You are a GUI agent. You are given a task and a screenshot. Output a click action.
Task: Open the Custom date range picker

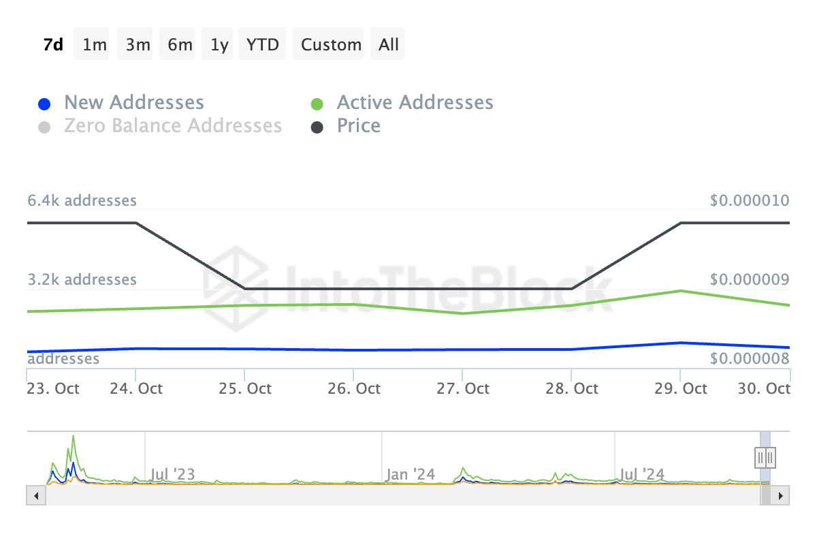pyautogui.click(x=331, y=45)
